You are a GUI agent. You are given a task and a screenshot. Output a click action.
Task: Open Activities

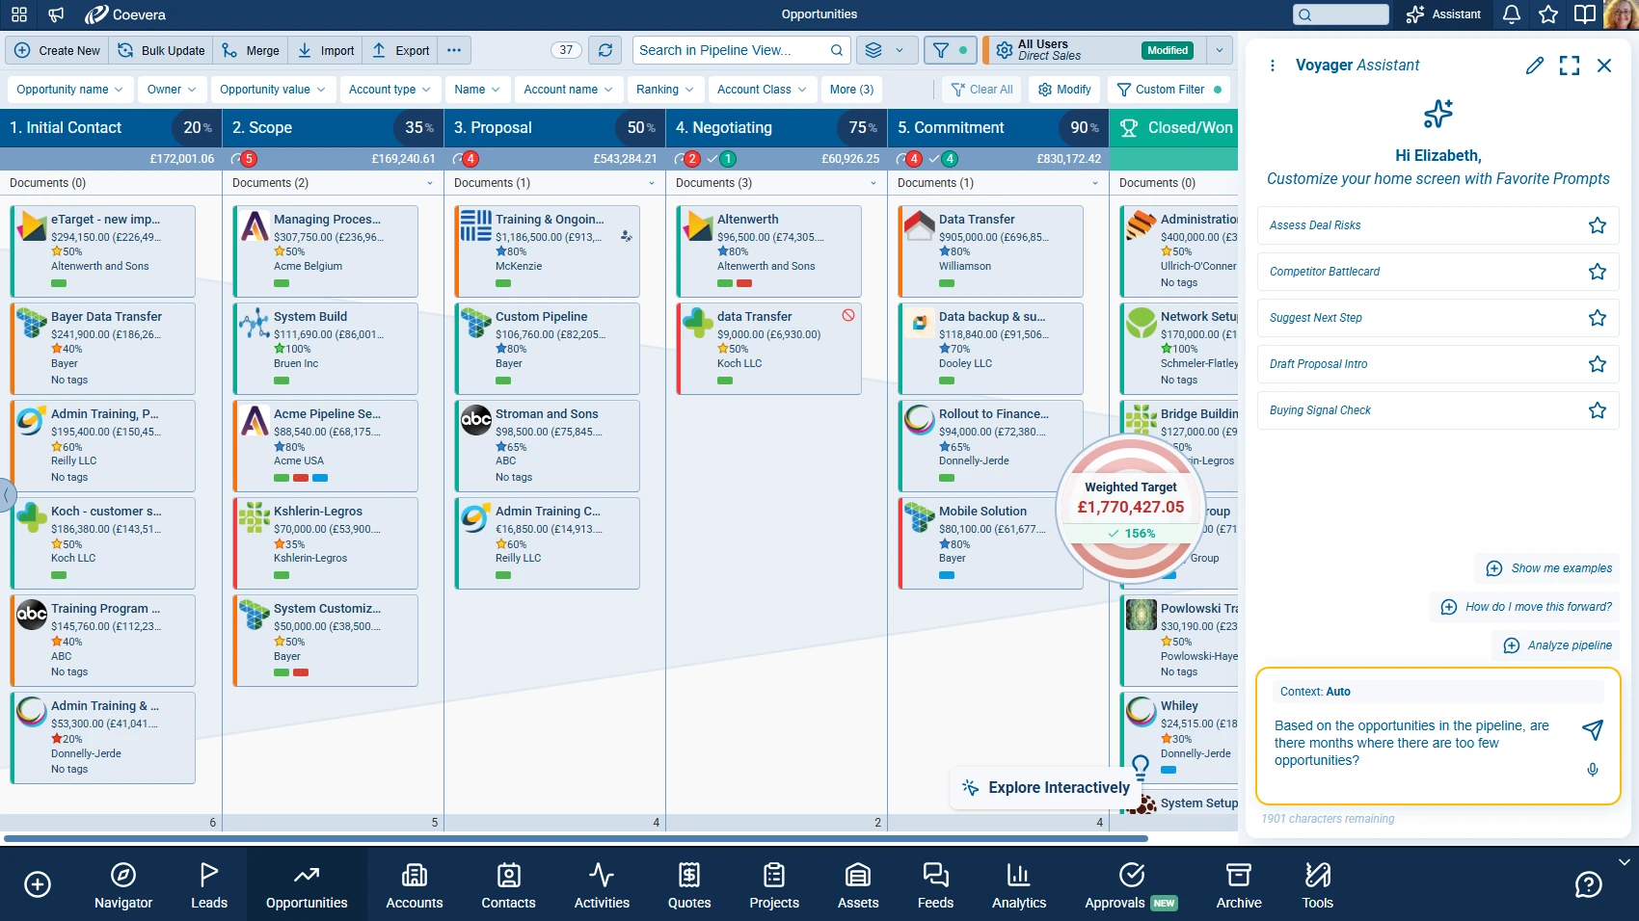coord(602,884)
